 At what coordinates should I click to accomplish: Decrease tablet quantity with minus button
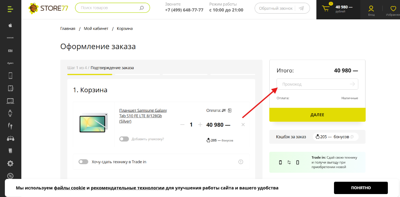(182, 125)
